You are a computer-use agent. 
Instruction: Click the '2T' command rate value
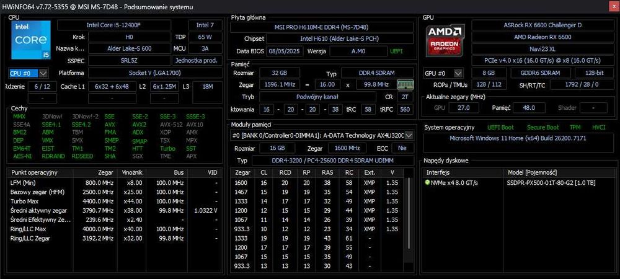(x=404, y=97)
